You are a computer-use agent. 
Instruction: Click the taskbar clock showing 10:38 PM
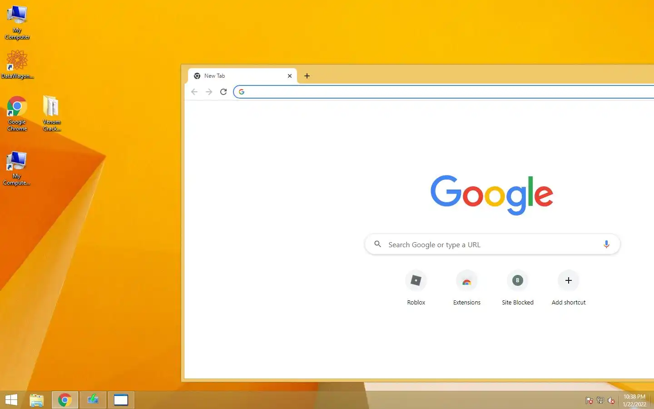tap(634, 400)
